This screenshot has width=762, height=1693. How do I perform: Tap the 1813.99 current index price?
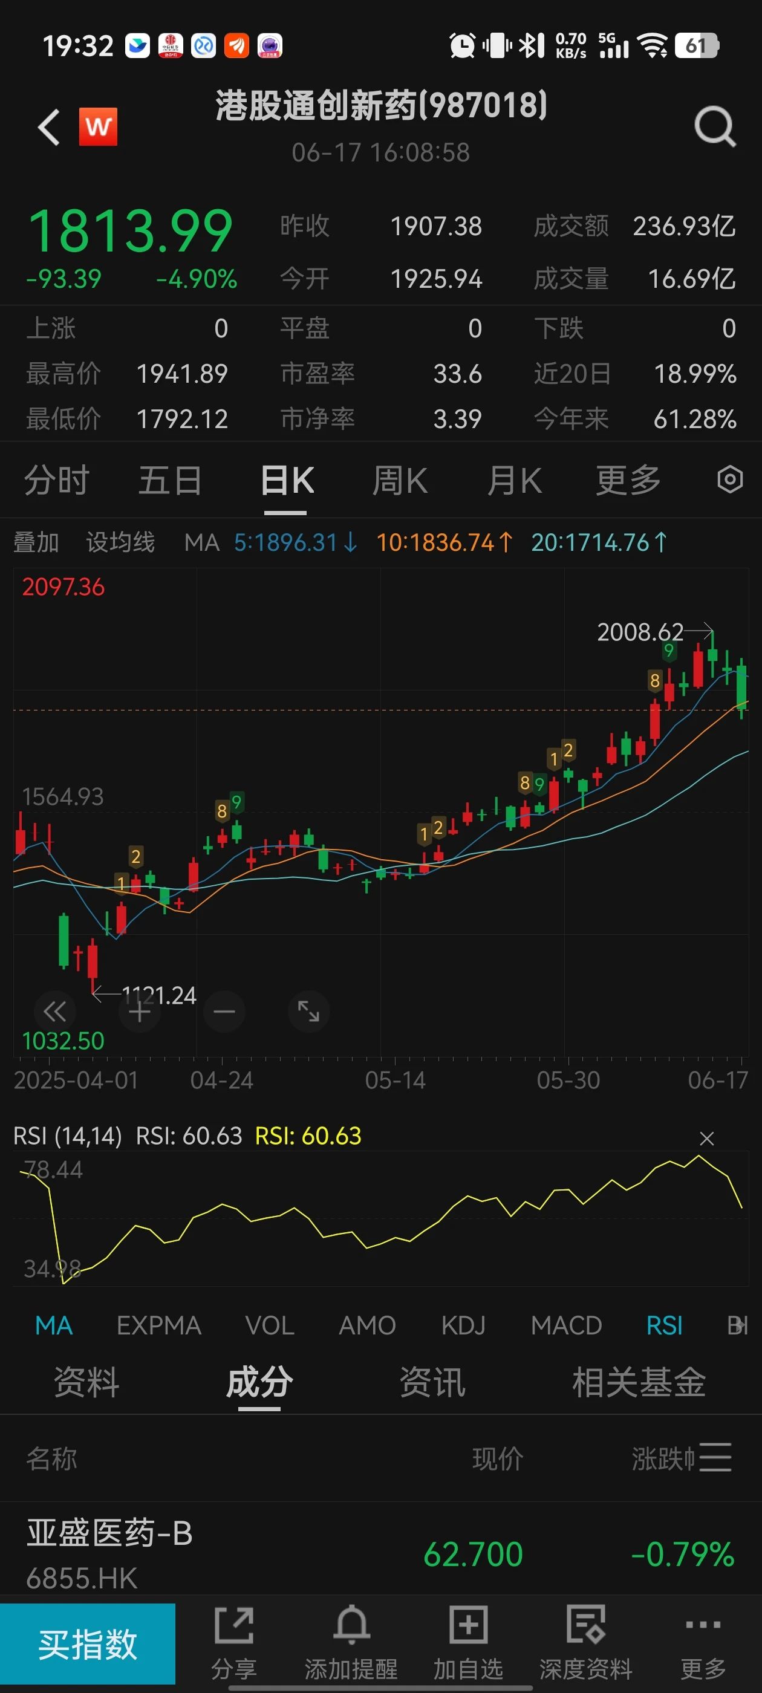[x=130, y=231]
